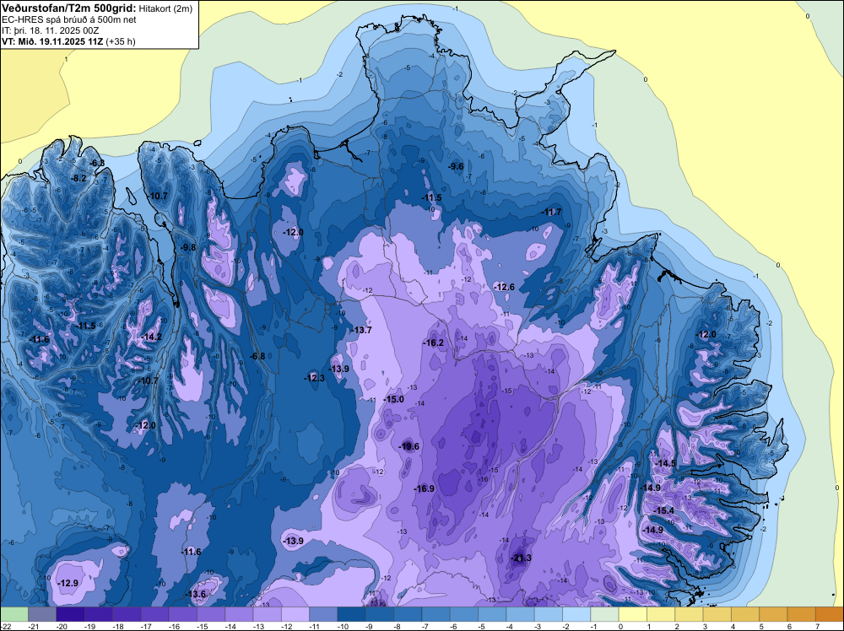Click the init time "IT: þri. 18. 11. 2025 00Z"
The image size is (844, 631).
(51, 30)
